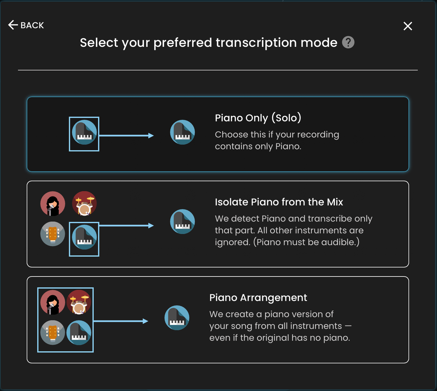Close the transcription mode dialog
Viewport: 437px width, 391px height.
coord(408,26)
